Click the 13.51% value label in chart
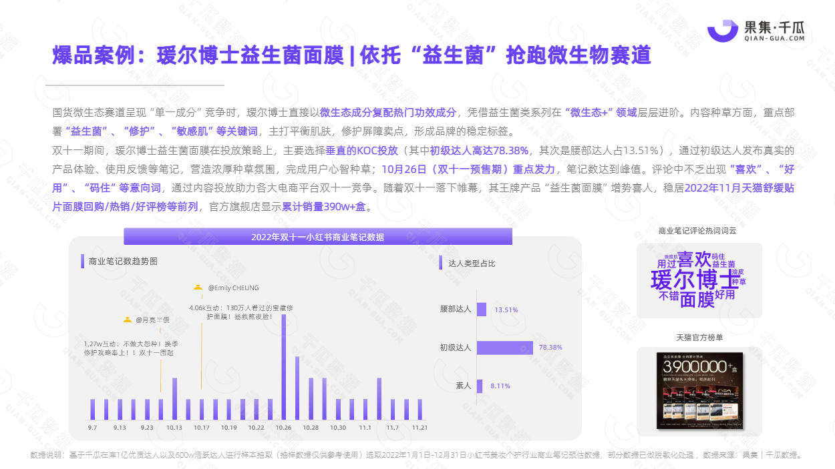835x469 pixels. [x=506, y=310]
